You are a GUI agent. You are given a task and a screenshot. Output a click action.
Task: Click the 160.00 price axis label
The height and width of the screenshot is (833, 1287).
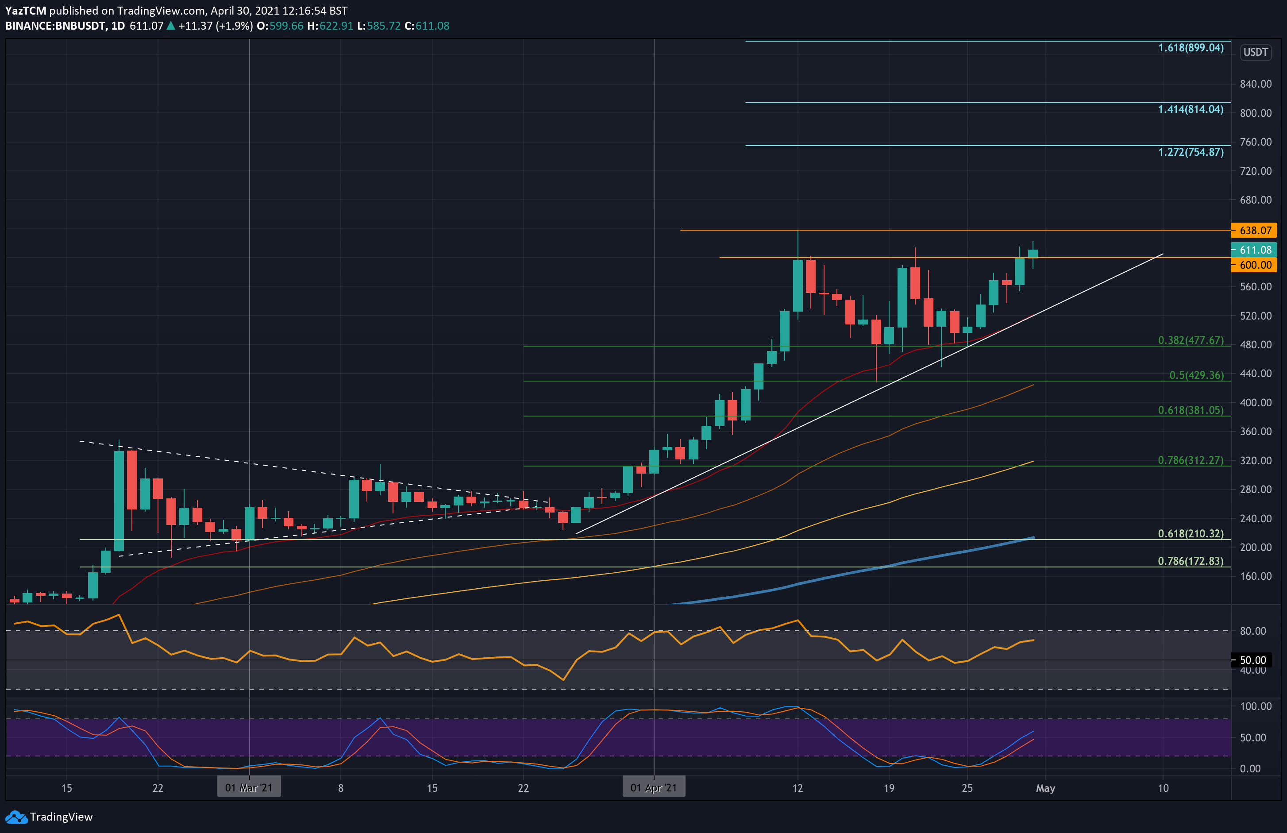coord(1256,577)
